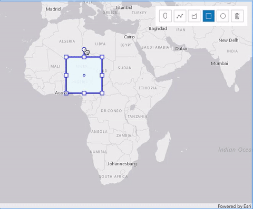
Task: Click the trash delete icon
Action: tap(237, 16)
